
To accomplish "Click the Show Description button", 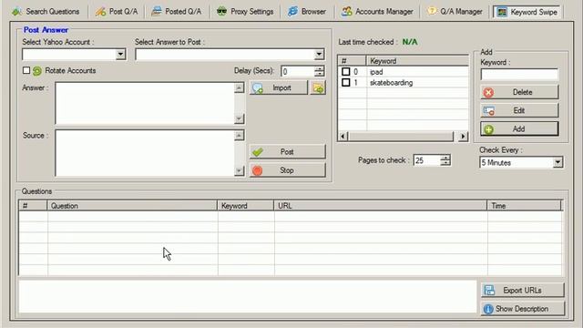I will [523, 309].
